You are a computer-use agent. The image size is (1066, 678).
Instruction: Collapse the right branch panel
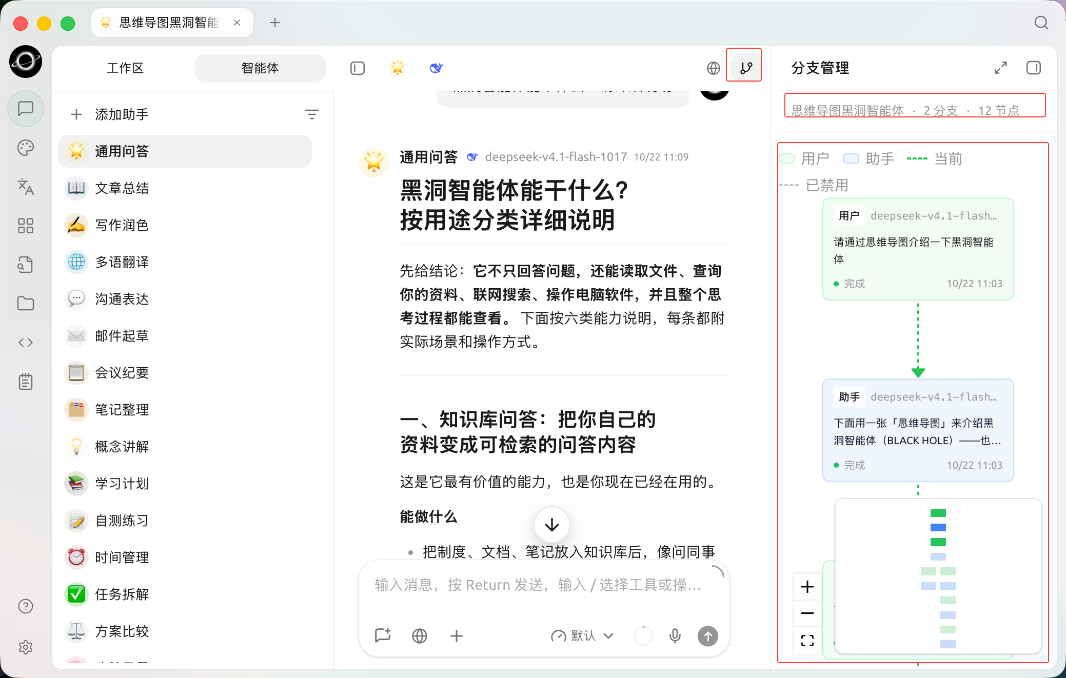[x=1034, y=68]
